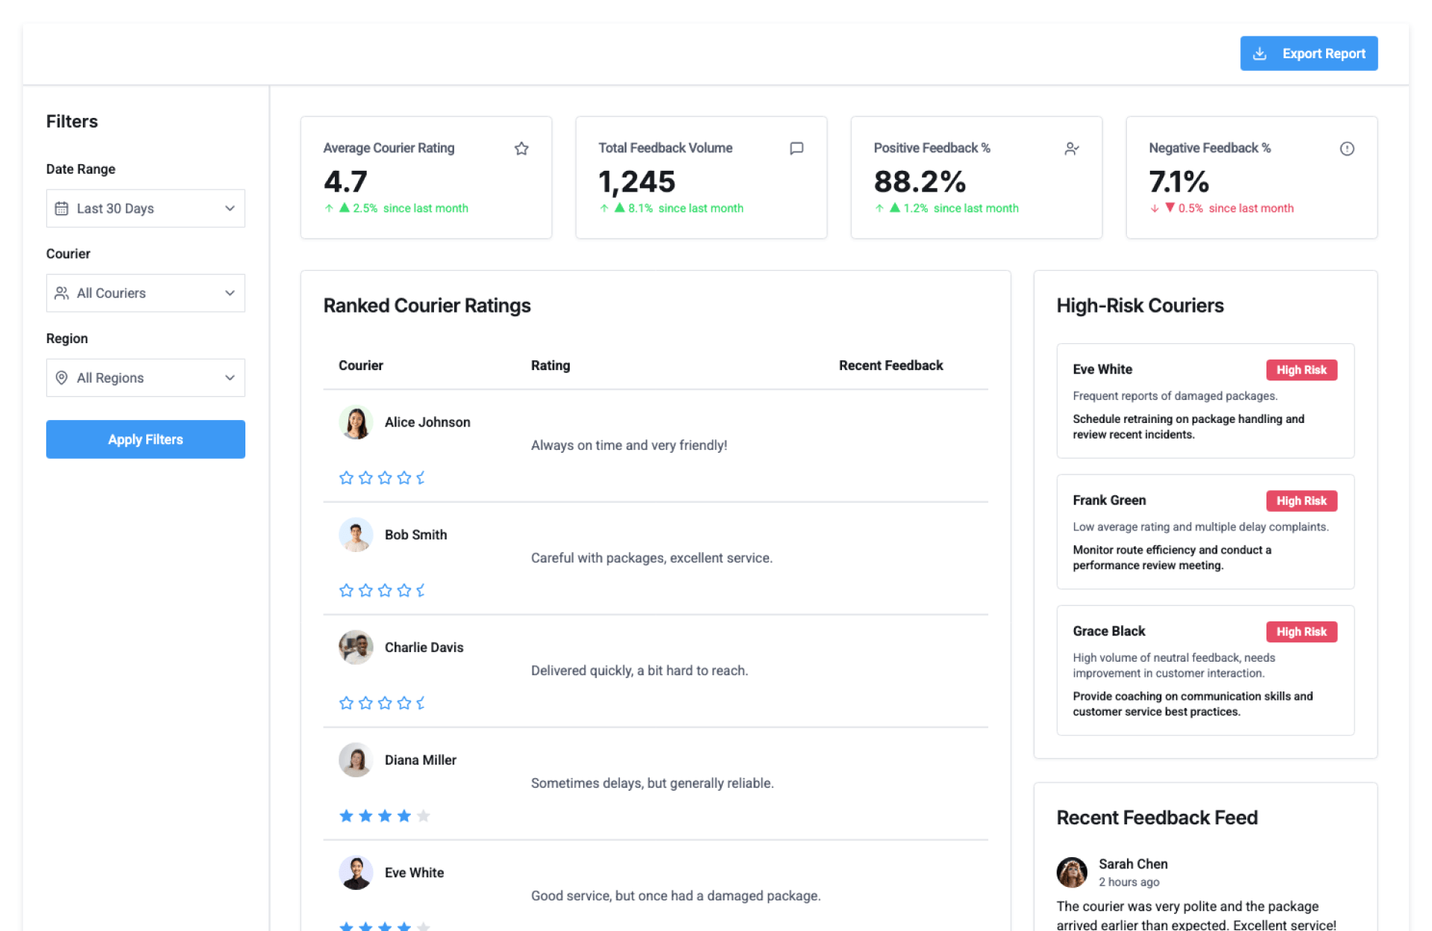Click the download icon in Export Report button
This screenshot has width=1432, height=931.
pos(1260,54)
